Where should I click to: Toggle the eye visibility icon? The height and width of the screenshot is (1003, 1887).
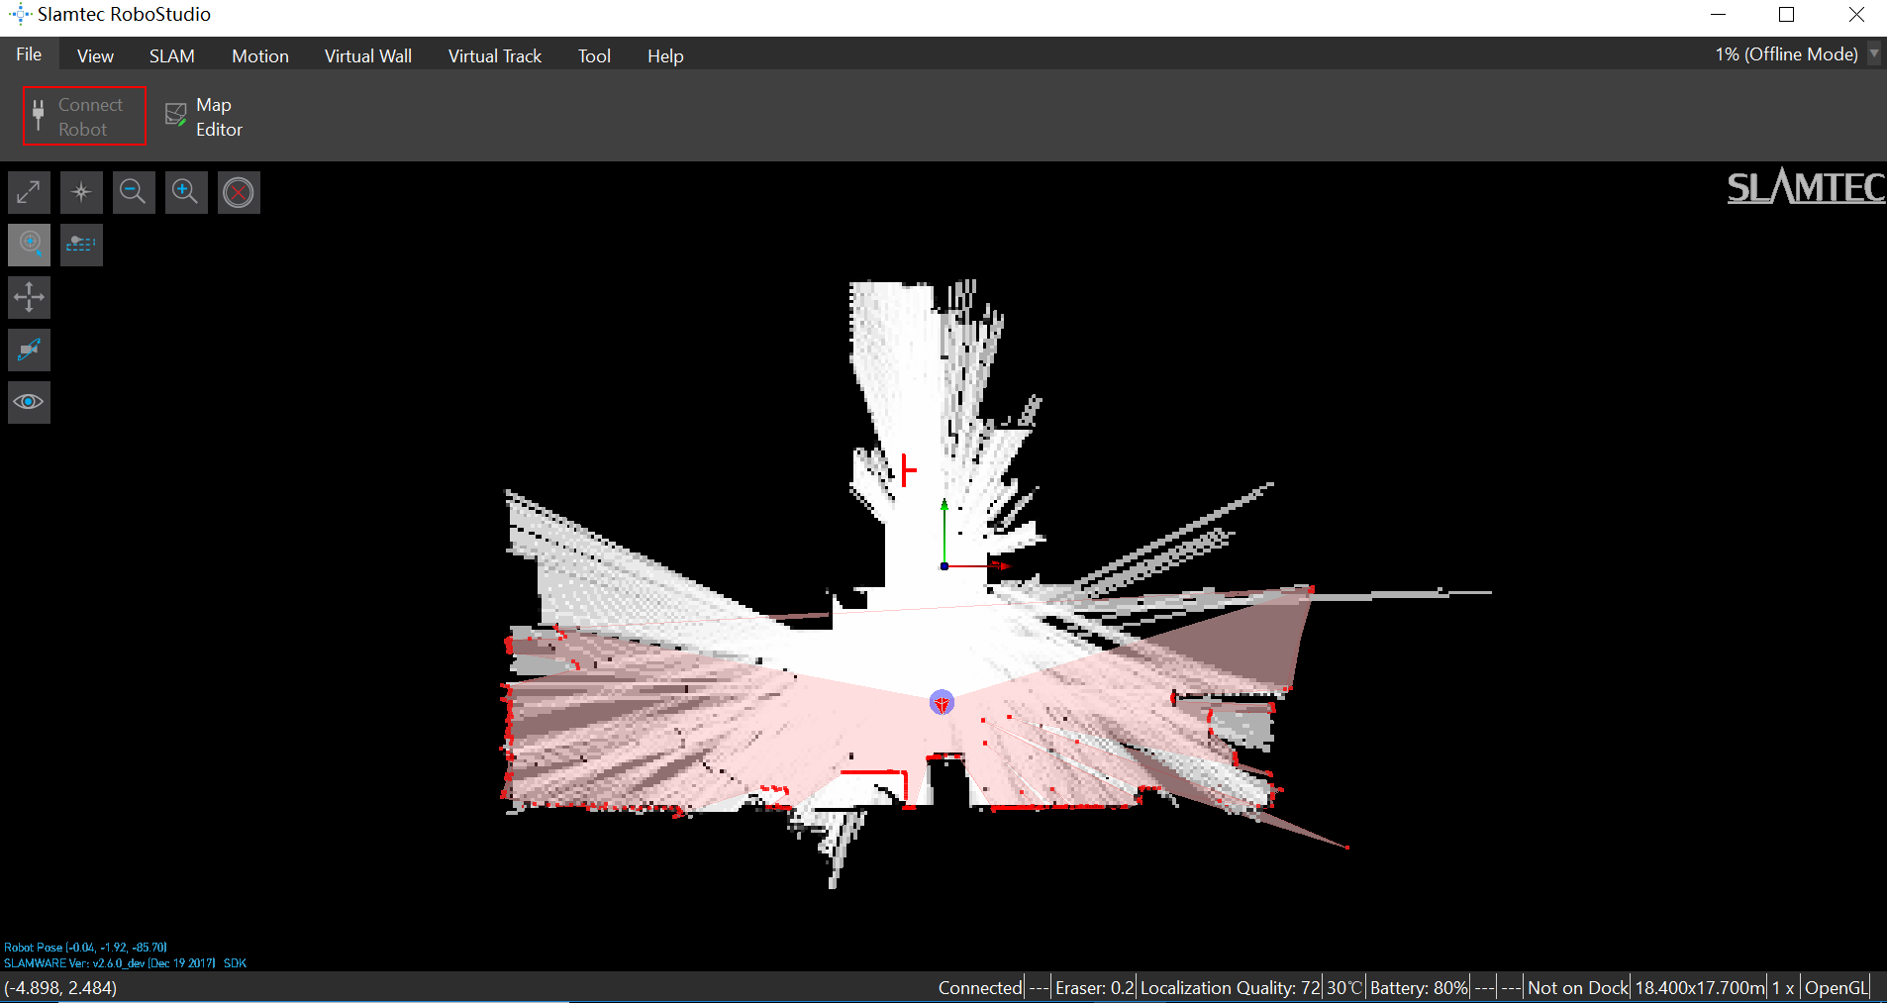point(29,402)
